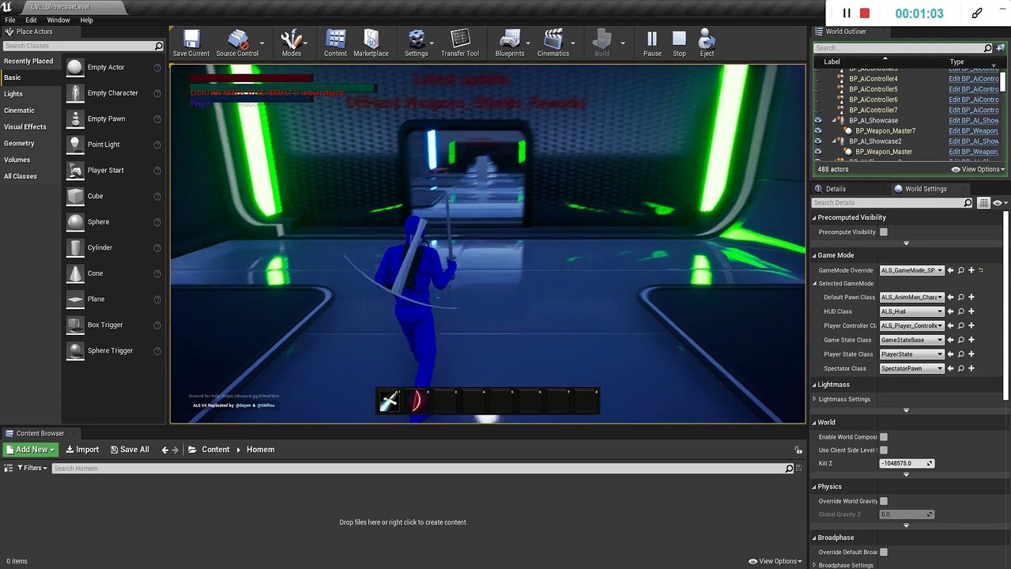Toggle visibility of BP_AI_Showcase actor
This screenshot has height=569, width=1011.
[818, 121]
